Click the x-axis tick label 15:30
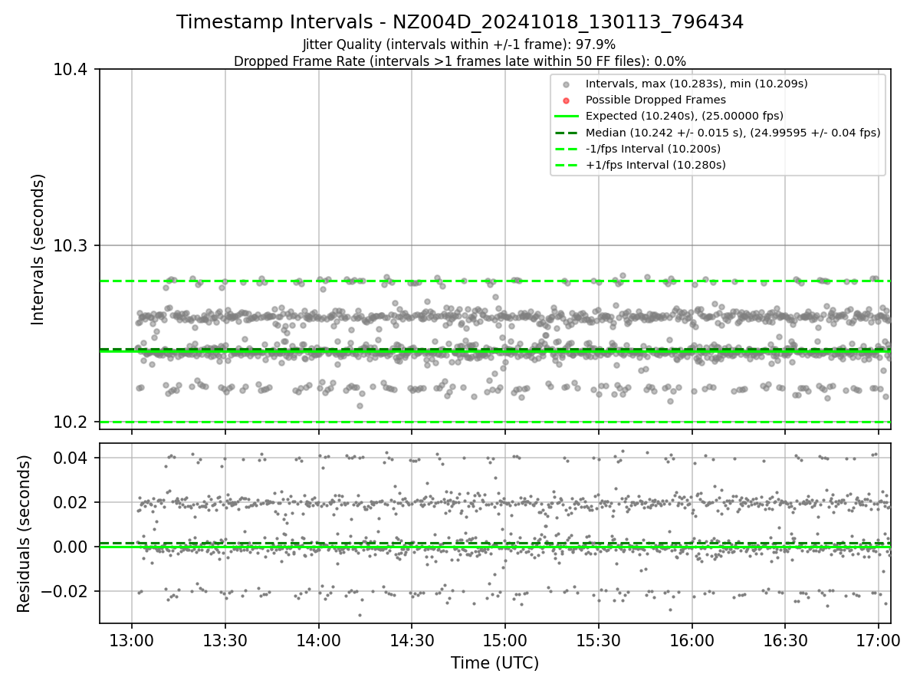Screen dimensions: 920x690 (x=599, y=639)
